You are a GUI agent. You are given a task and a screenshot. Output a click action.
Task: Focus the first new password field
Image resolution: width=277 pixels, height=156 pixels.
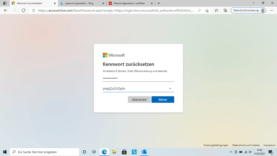coord(138,78)
